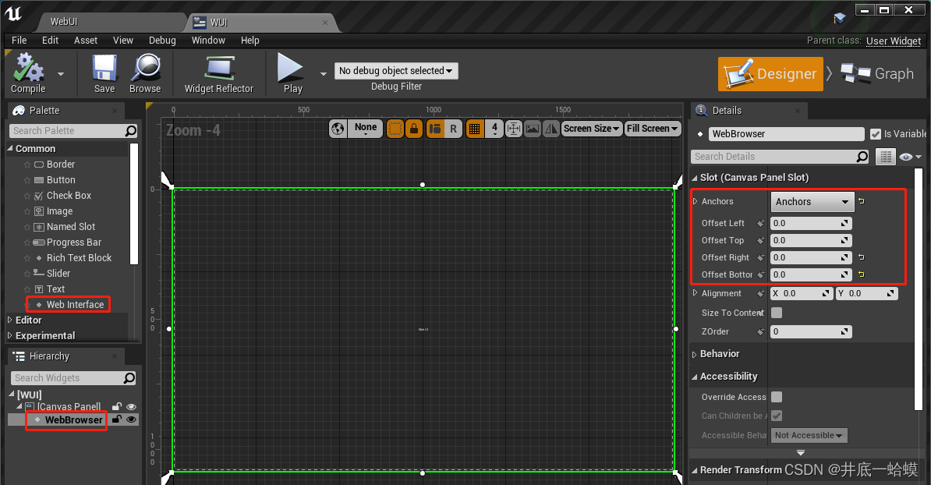The image size is (931, 485).
Task: Open User Widget parent class link
Action: click(x=893, y=41)
